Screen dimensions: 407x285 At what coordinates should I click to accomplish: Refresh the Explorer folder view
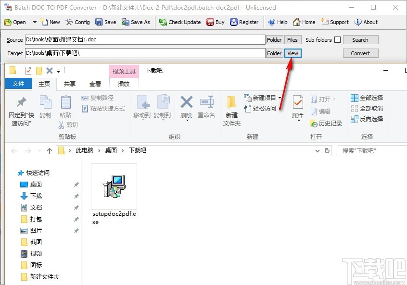pyautogui.click(x=327, y=150)
